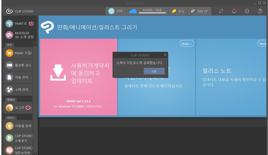Image resolution: width=268 pixels, height=155 pixels.
Task: Open CLIP STUDIO 소재 찾기
Action: coord(18,138)
